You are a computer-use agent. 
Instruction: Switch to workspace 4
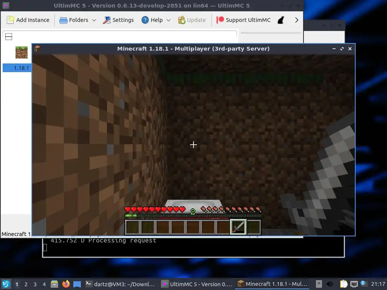[x=44, y=284]
